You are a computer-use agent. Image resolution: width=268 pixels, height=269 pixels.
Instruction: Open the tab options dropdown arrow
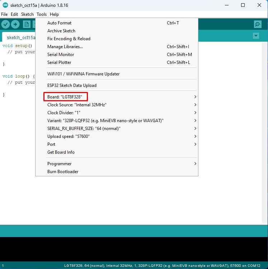(256, 36)
